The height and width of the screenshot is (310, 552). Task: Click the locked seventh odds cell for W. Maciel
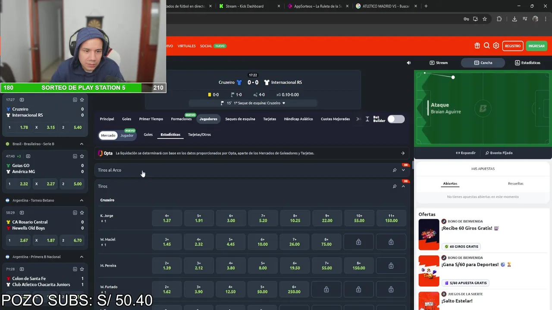(358, 242)
